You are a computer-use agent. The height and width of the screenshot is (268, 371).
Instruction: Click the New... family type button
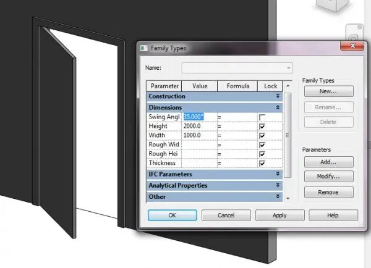(329, 91)
